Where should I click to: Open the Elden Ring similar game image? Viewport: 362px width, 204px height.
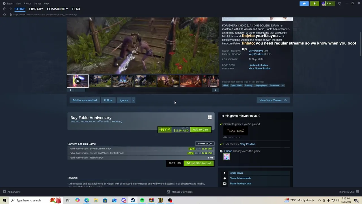coord(236,131)
